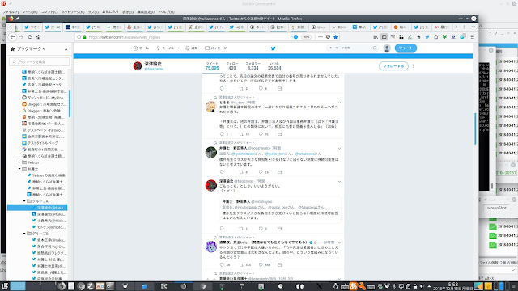The image size is (518, 291).
Task: Close the active Twitter tab
Action: tap(58, 27)
